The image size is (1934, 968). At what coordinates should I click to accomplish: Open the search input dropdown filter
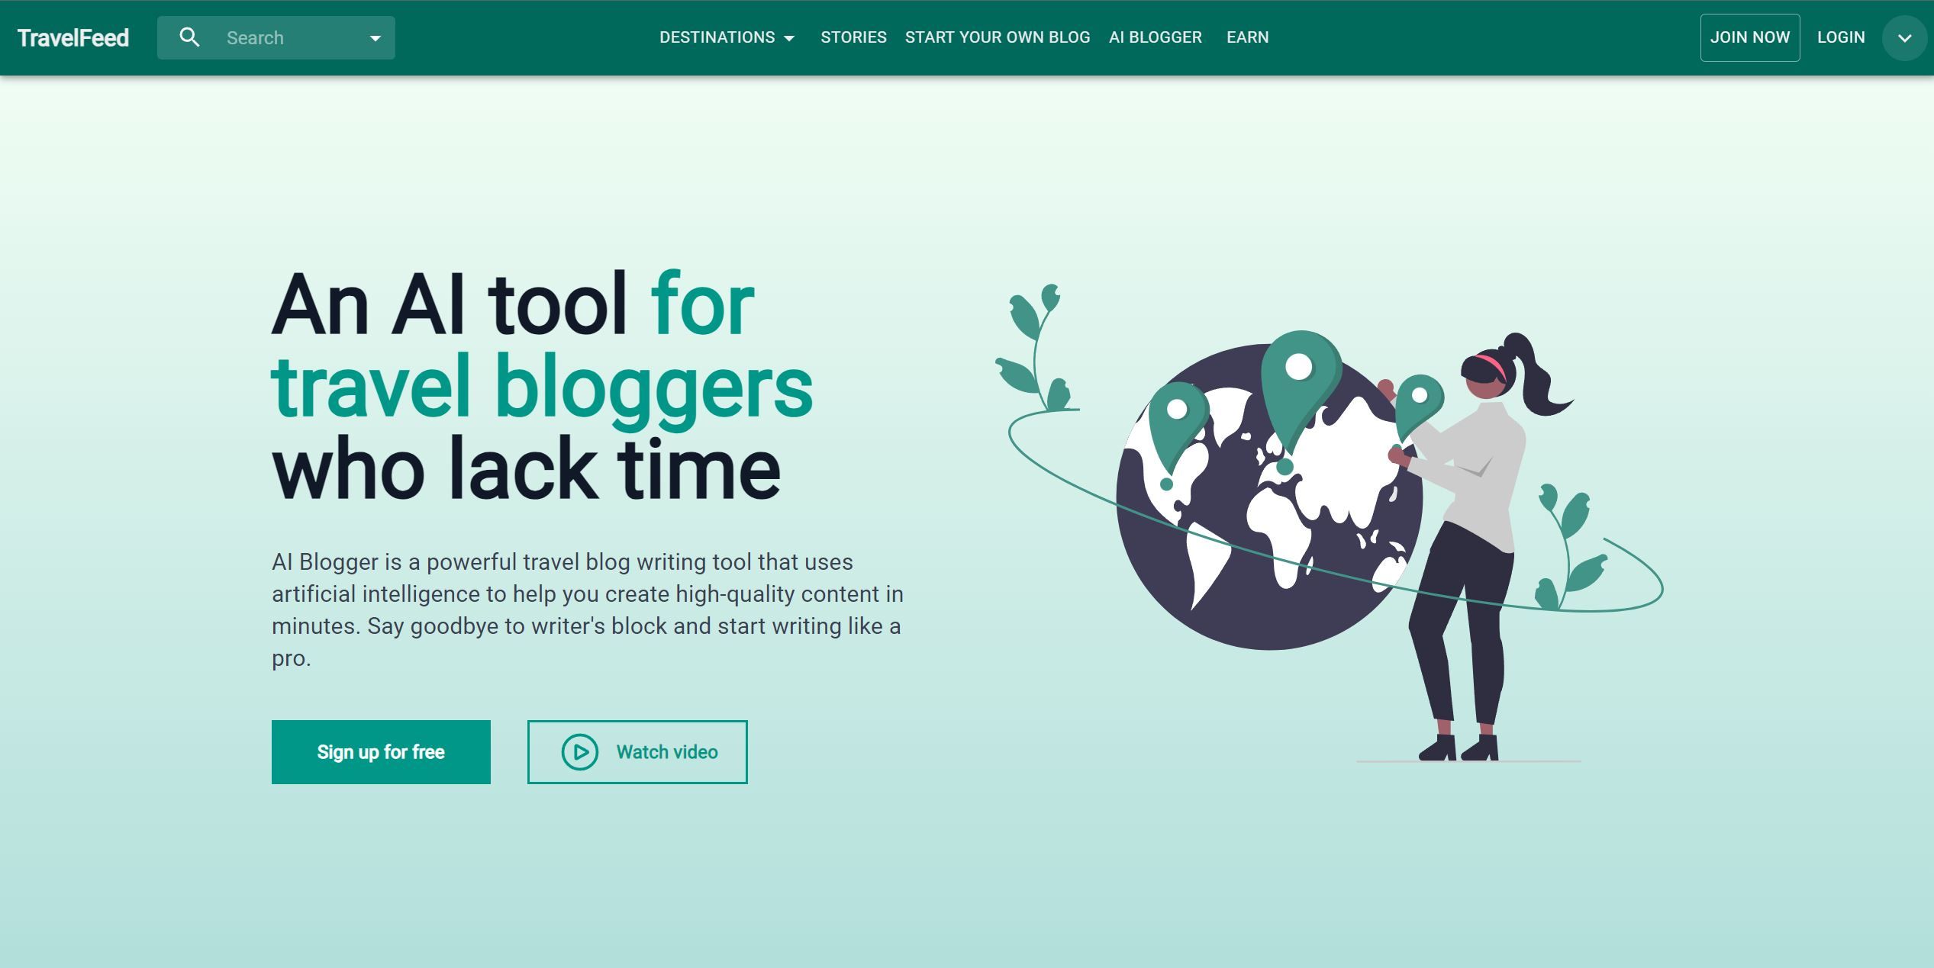374,37
